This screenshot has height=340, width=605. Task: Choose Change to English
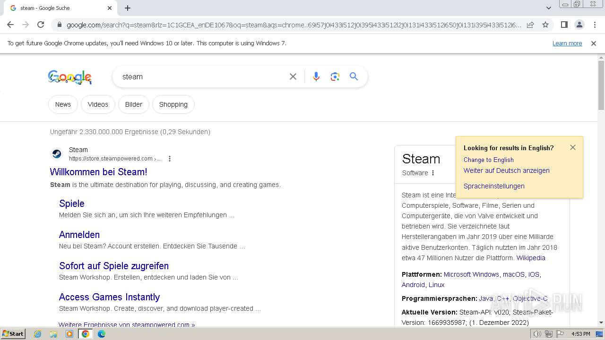pyautogui.click(x=489, y=160)
